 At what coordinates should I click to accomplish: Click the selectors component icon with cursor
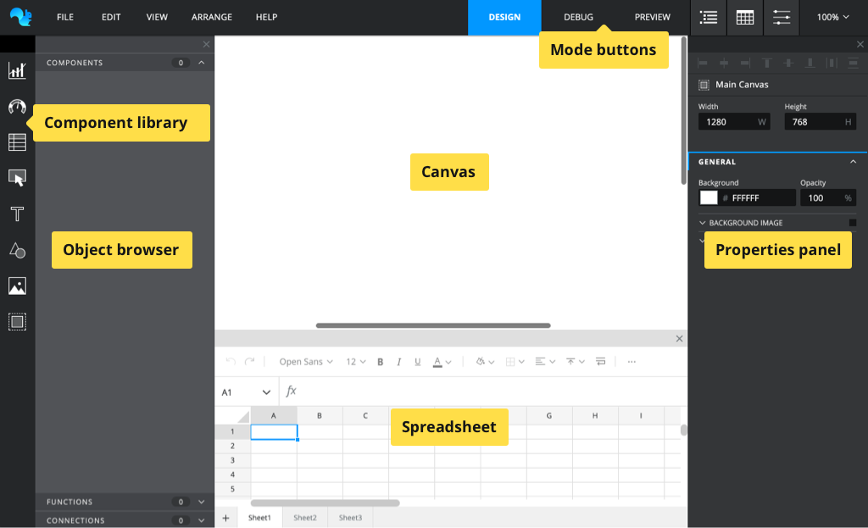pyautogui.click(x=17, y=178)
